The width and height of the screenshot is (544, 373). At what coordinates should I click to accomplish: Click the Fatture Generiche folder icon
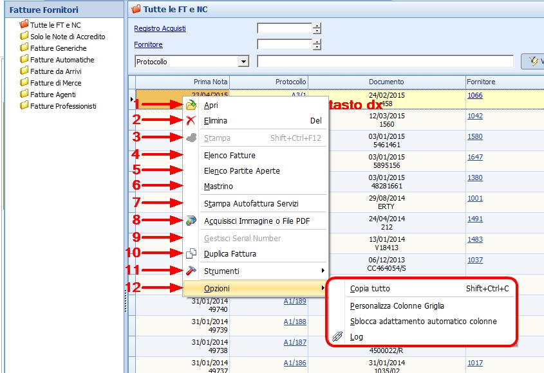24,48
